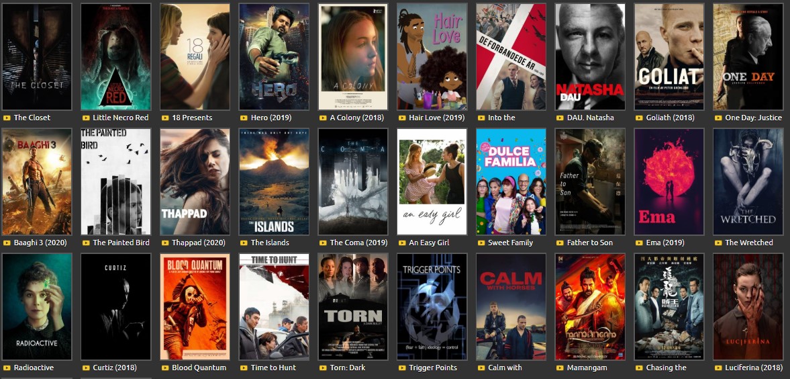Select the Calm With Horses poster

click(x=511, y=306)
